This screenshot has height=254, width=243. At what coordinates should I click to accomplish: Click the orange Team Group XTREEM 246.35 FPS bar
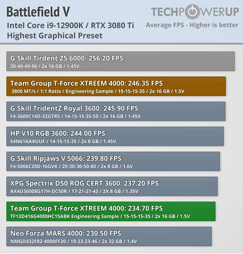116,86
